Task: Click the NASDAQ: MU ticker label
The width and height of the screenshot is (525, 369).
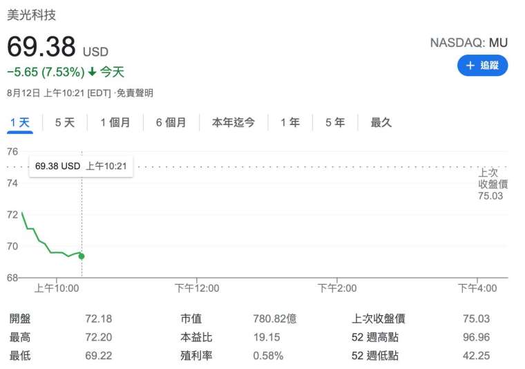Action: [469, 43]
